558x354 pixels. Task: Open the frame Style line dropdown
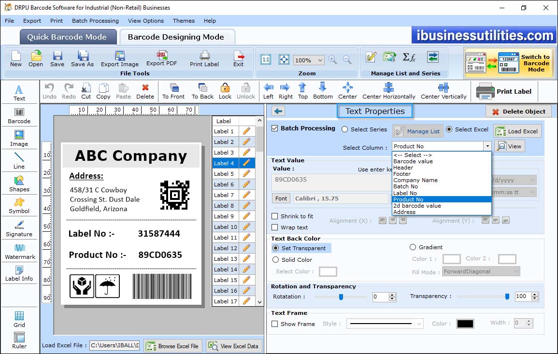pos(385,324)
